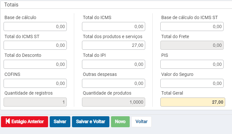The image size is (232, 134).
Task: Click the Valor do Seguro input
Action: tap(192, 83)
